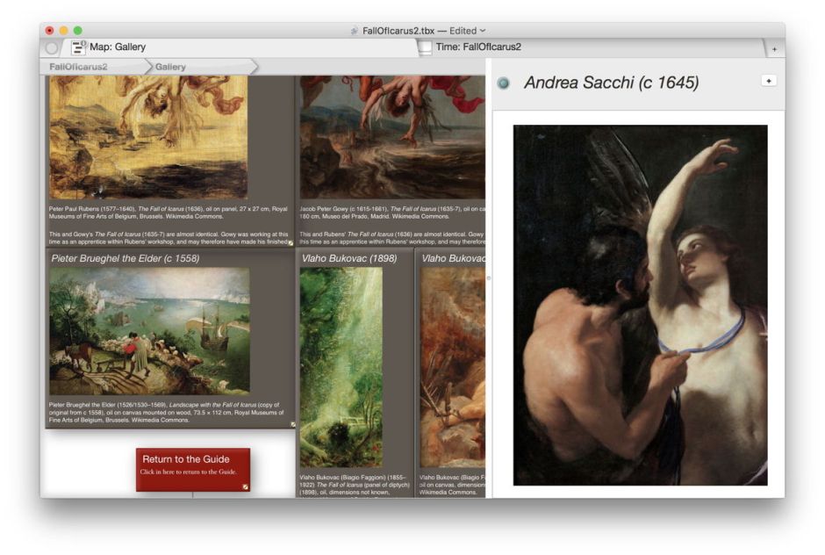Click the Andrea Sacchi (c 1645) title field
This screenshot has height=555, width=825.
tap(611, 83)
